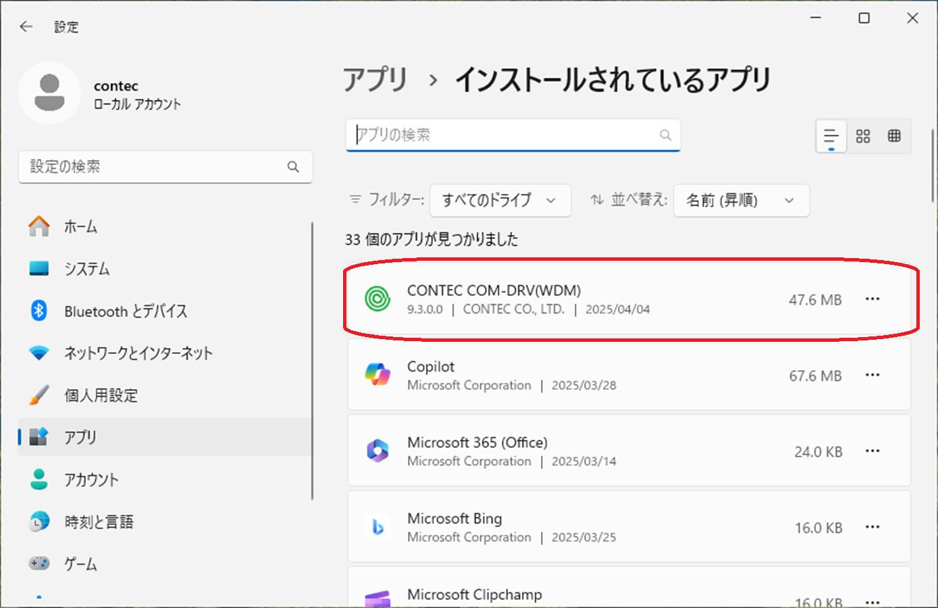Image resolution: width=938 pixels, height=608 pixels.
Task: Click the Bluetooth icon in sidebar
Action: [39, 311]
